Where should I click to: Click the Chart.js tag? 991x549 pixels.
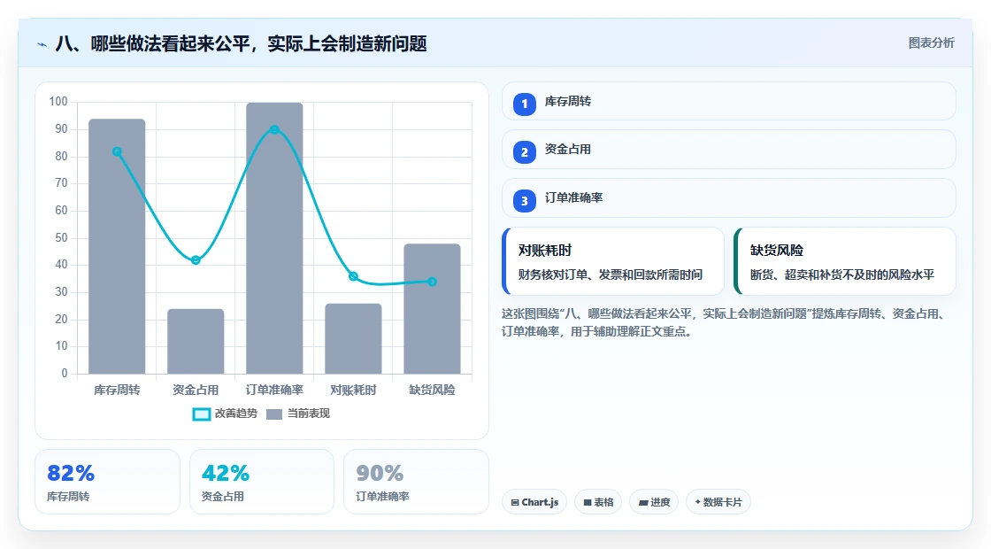[534, 502]
